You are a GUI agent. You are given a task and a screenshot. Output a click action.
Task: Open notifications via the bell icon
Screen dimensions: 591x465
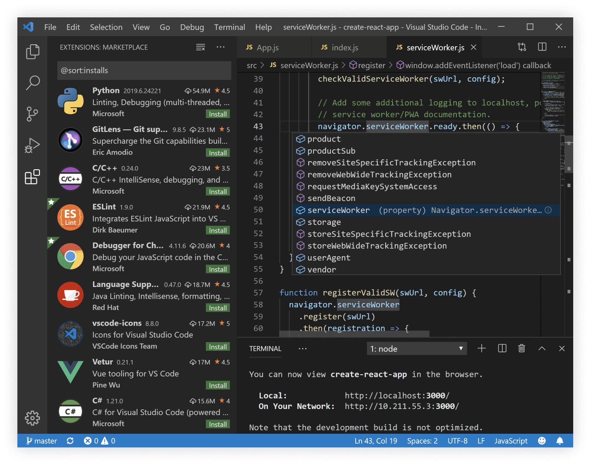click(x=560, y=441)
